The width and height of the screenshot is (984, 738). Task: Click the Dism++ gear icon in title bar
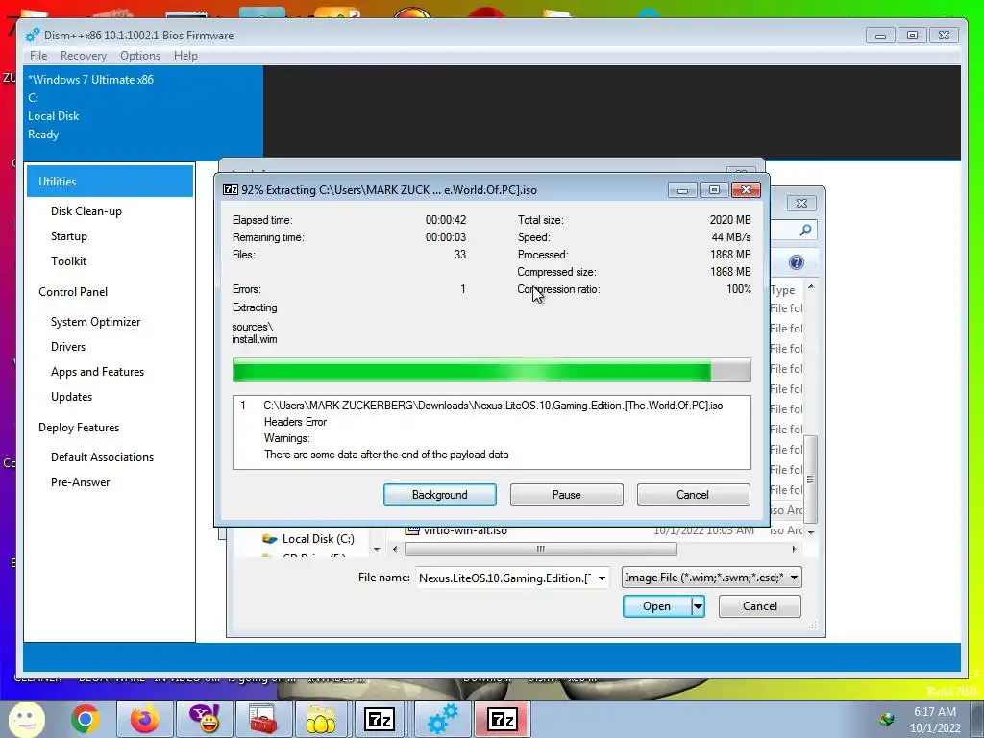pyautogui.click(x=33, y=36)
